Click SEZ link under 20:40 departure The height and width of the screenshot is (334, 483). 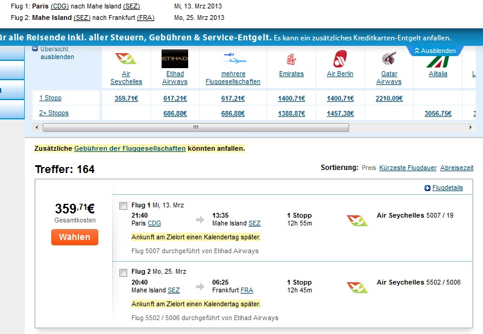[174, 290]
